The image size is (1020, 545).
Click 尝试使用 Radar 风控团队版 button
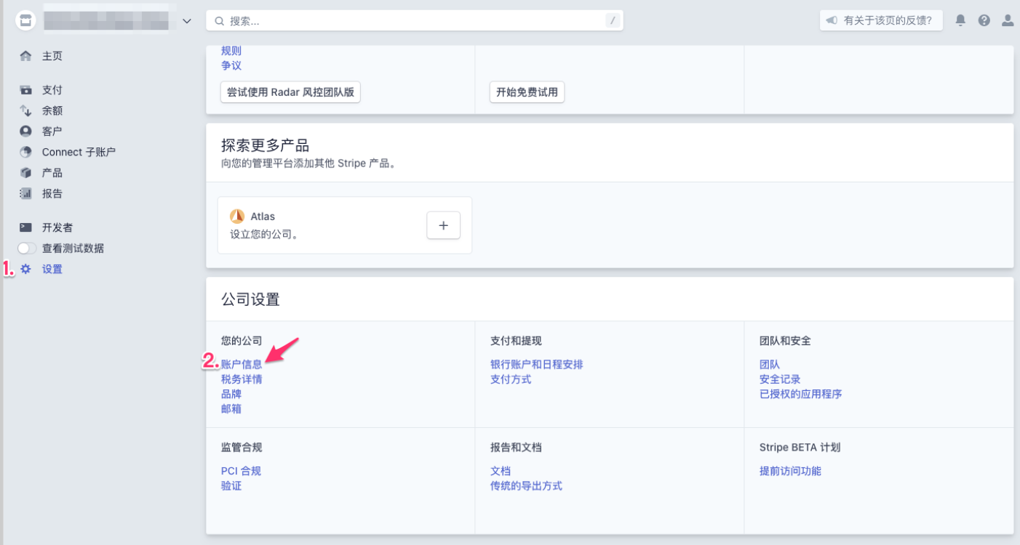tap(290, 92)
